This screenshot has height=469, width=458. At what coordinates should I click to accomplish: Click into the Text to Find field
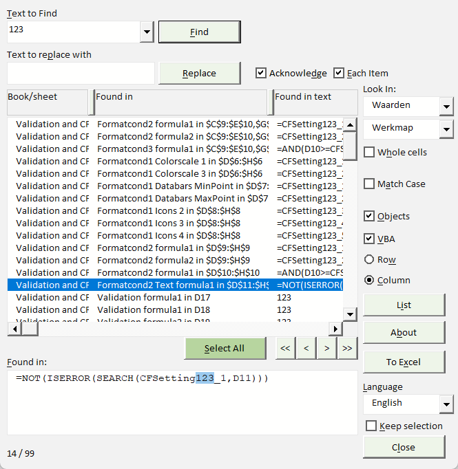pos(74,32)
